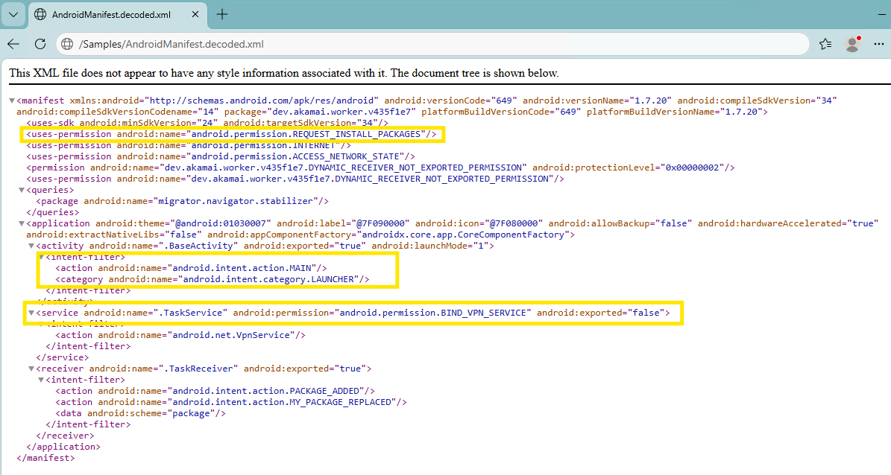Open the tab search chevron dropdown
This screenshot has height=475, width=891.
(13, 15)
